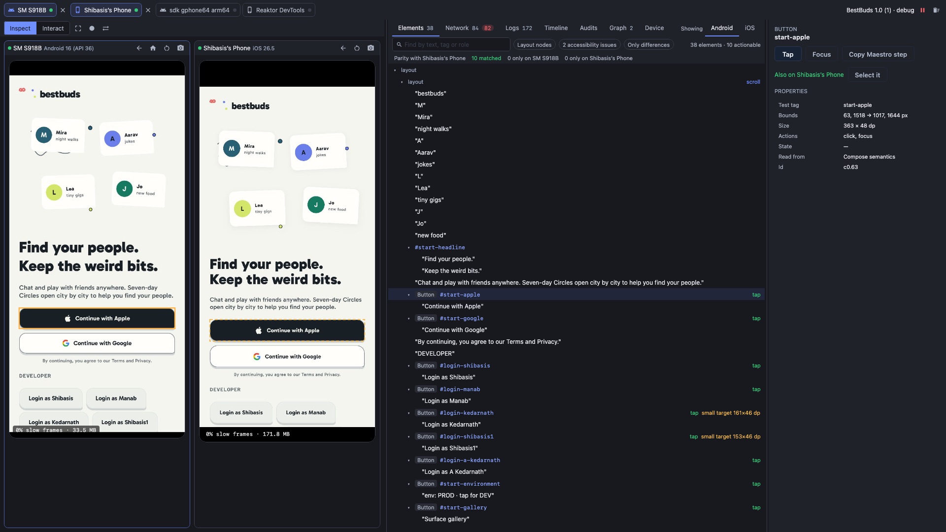Screen dimensions: 946x532
Task: Take screenshot of SM S918B device
Action: pyautogui.click(x=180, y=48)
